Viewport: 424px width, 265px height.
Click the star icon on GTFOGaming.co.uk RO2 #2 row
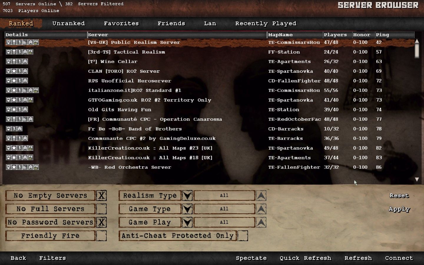[14, 100]
